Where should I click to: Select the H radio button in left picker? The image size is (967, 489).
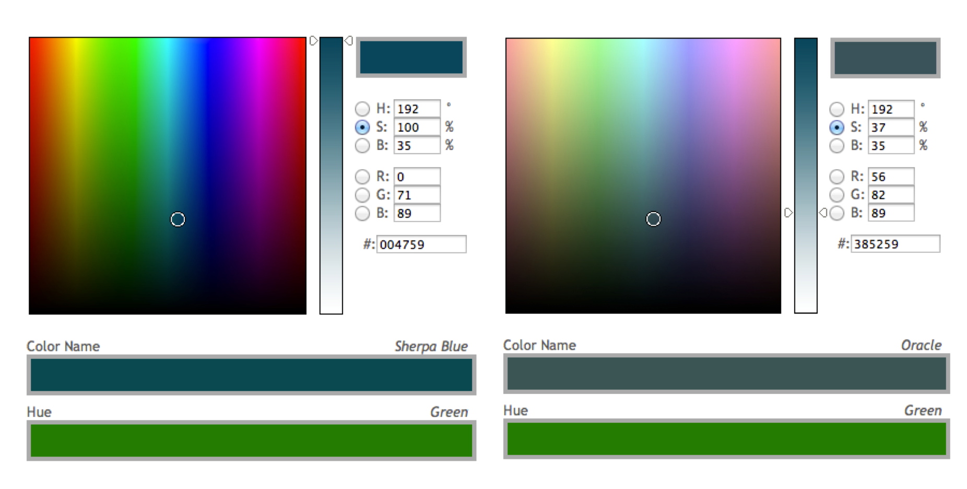(362, 109)
